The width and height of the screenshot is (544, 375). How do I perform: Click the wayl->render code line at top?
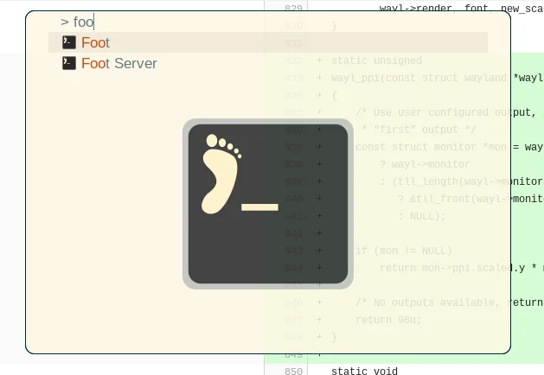point(462,8)
